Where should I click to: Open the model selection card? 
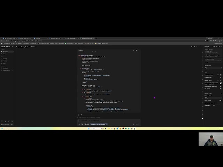click(x=213, y=53)
